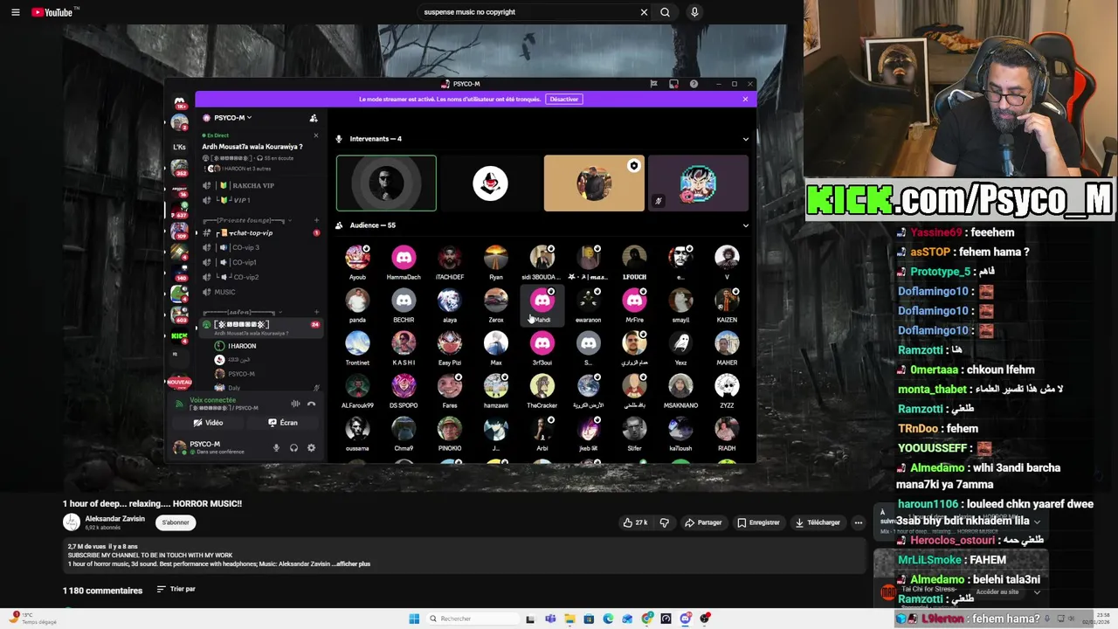1118x629 pixels.
Task: Toggle noise suppression waveform icon
Action: (295, 404)
